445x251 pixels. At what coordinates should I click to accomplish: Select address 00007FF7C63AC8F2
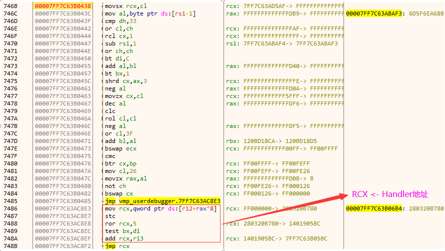(x=63, y=246)
